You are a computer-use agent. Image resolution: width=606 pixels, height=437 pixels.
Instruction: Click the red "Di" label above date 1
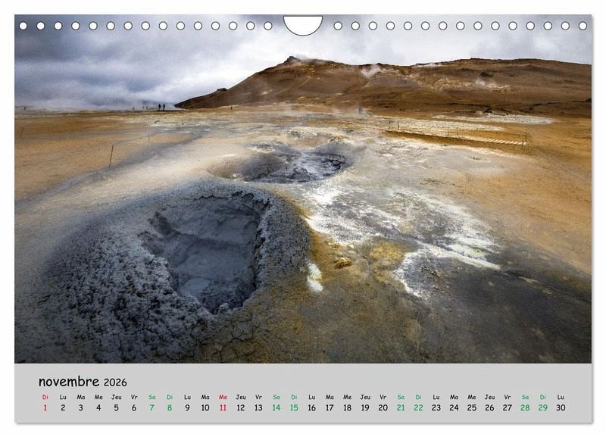point(45,397)
